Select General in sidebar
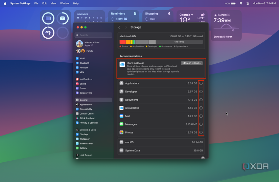The height and width of the screenshot is (182, 279). [x=93, y=100]
